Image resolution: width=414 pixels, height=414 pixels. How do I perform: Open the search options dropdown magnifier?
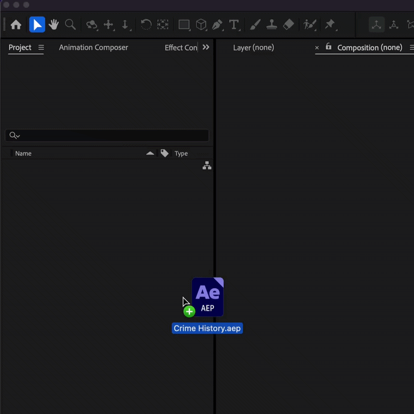(14, 136)
